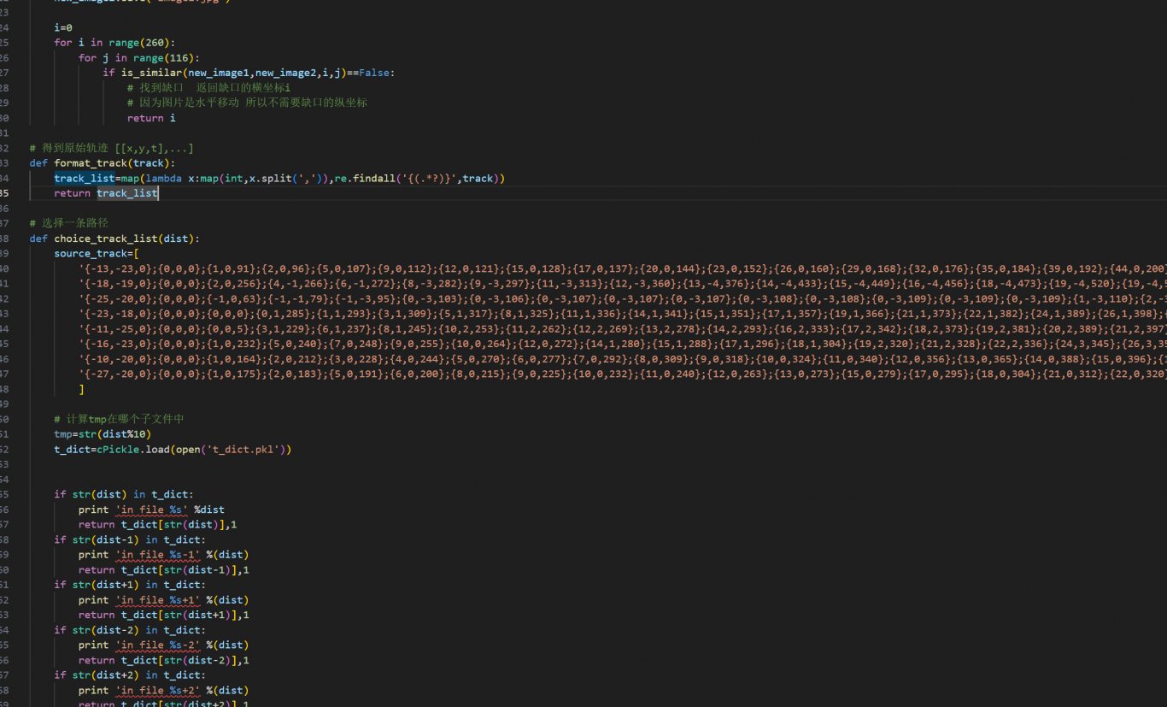
Task: Click the print 'in file %s-2' line
Action: 164,645
